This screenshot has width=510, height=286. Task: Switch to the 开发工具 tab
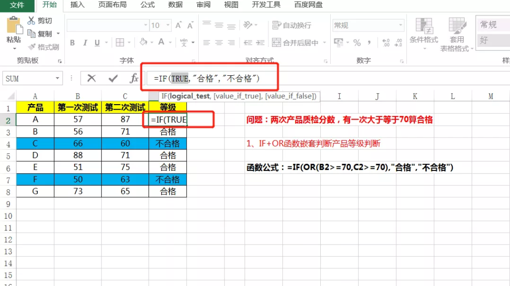(x=266, y=5)
